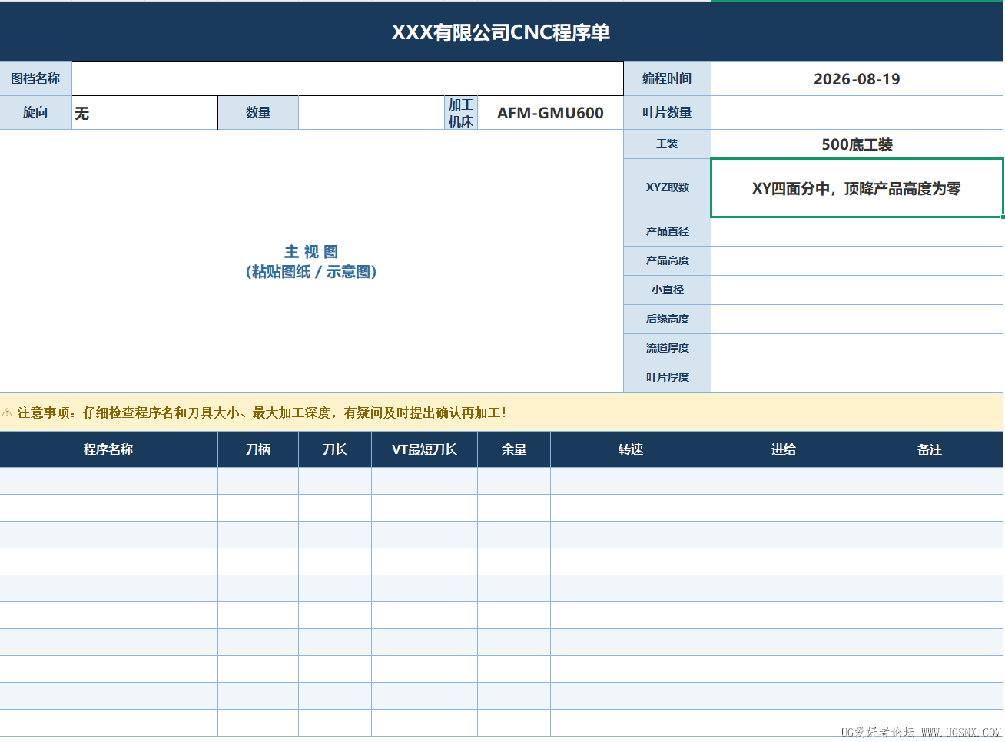Viewport: 1005px width, 742px height.
Task: Click the empty value cell beside 叶片数量
Action: point(857,113)
